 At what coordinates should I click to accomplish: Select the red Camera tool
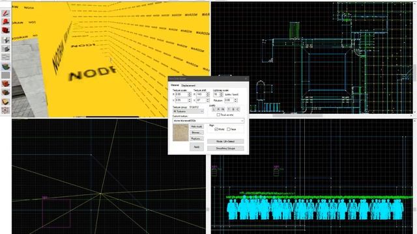(x=6, y=30)
